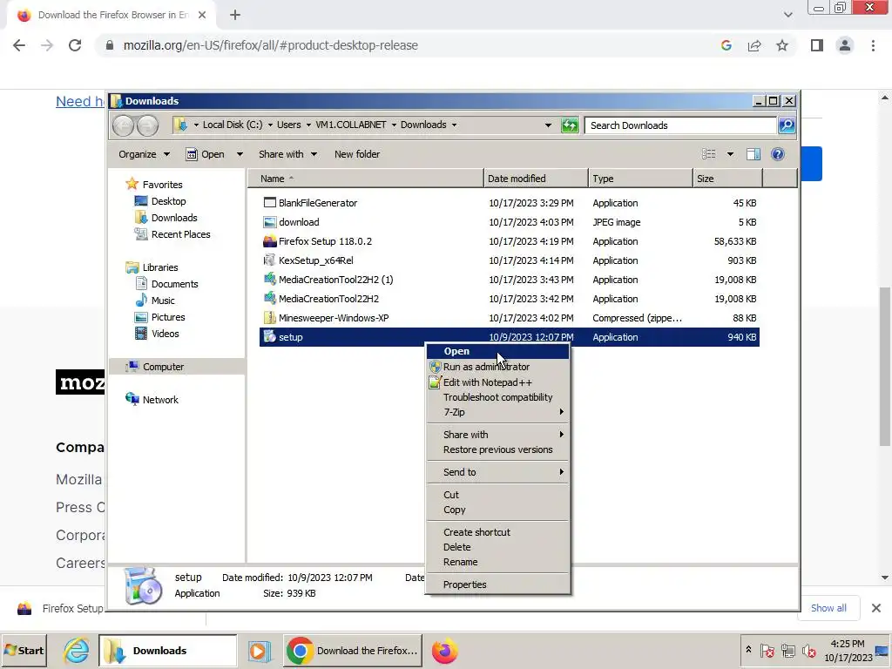892x669 pixels.
Task: Choose Rename in the context menu
Action: 497,562
